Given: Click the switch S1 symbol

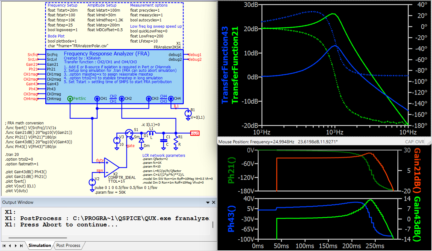Looking at the screenshot, I should pos(129,133).
